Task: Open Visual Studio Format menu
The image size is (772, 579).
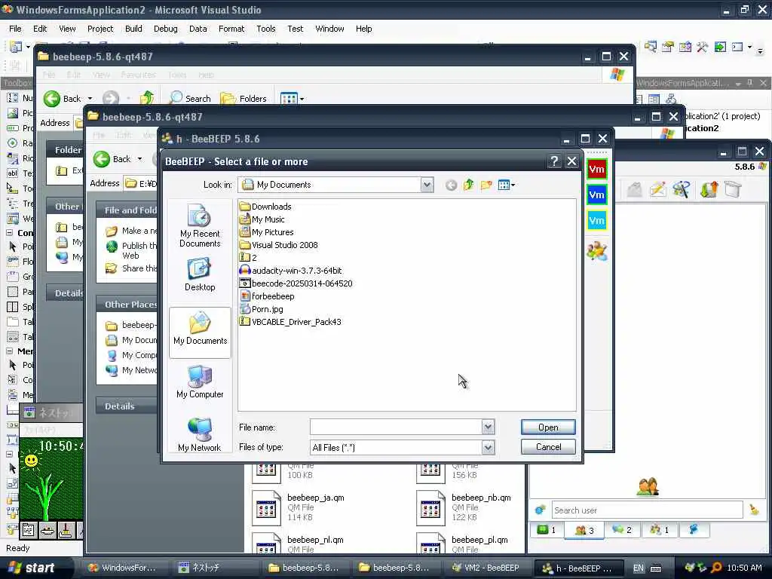Action: 231,29
